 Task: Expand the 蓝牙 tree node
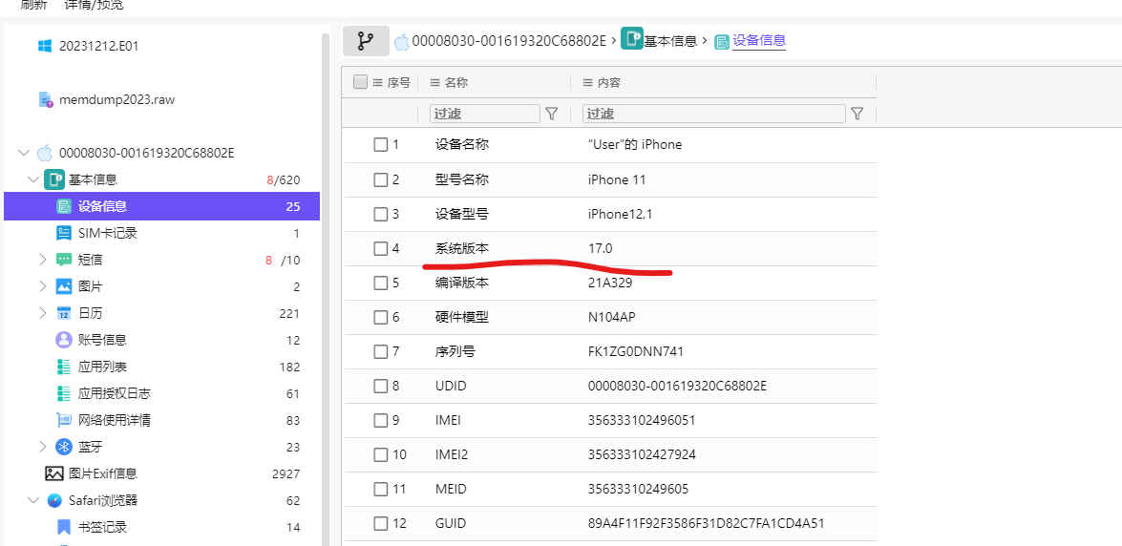point(42,448)
